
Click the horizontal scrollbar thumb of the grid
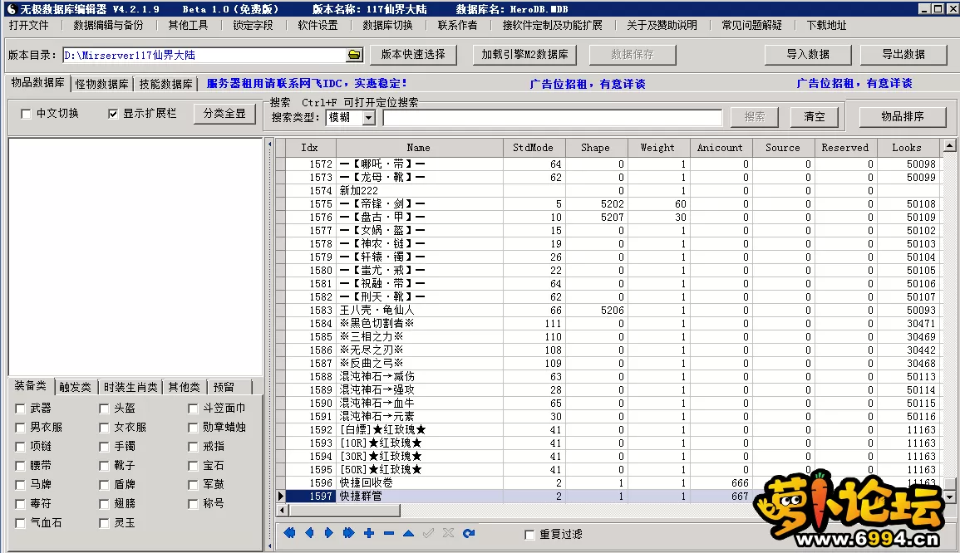(x=344, y=510)
